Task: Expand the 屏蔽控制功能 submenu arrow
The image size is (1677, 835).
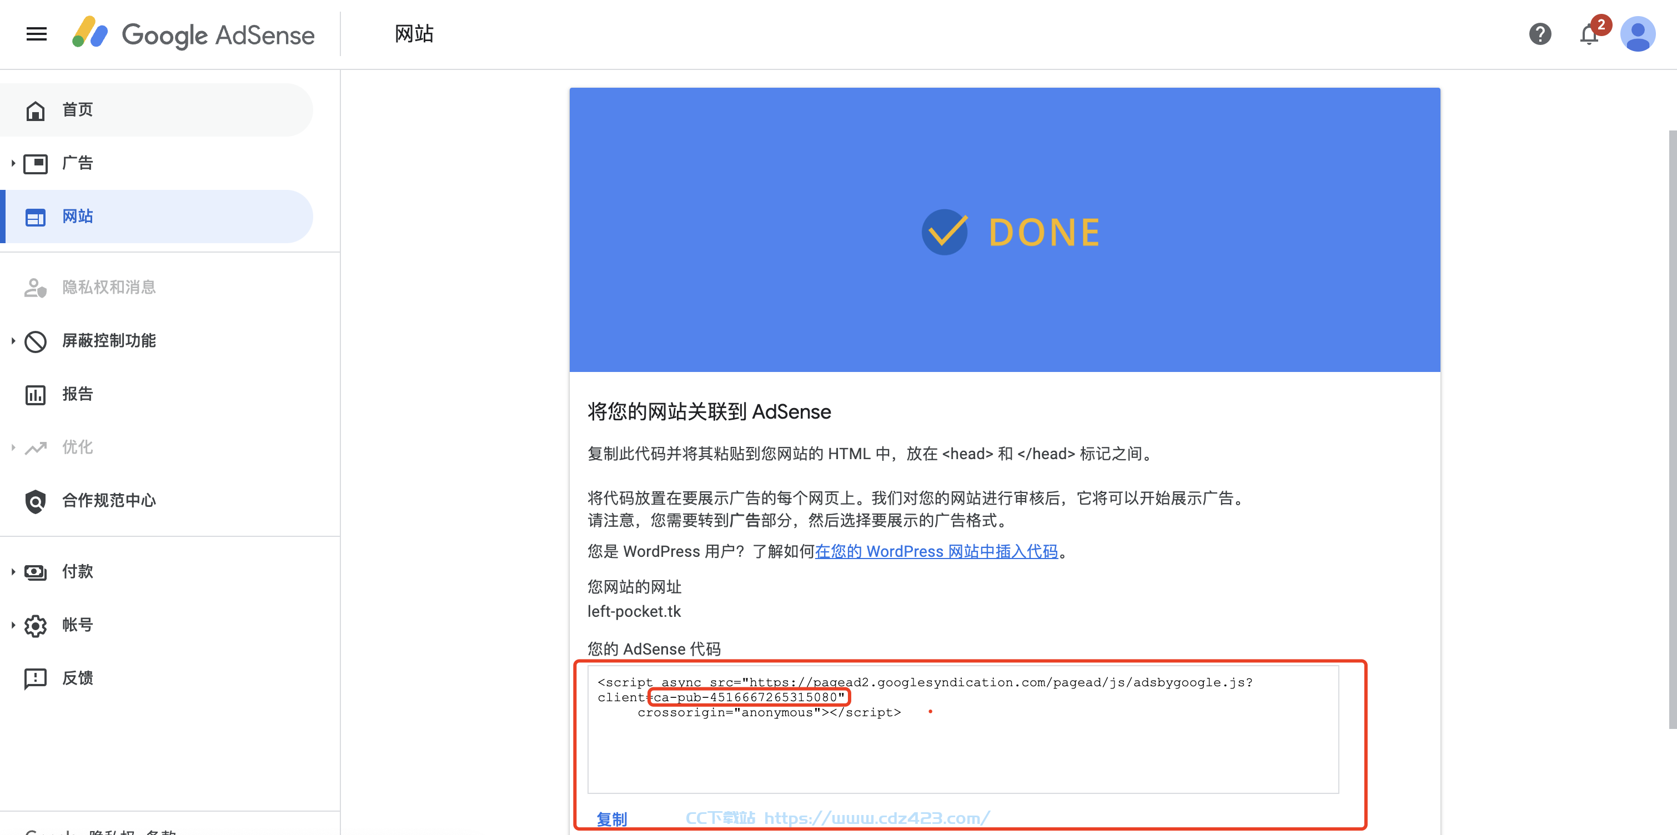Action: [x=12, y=341]
